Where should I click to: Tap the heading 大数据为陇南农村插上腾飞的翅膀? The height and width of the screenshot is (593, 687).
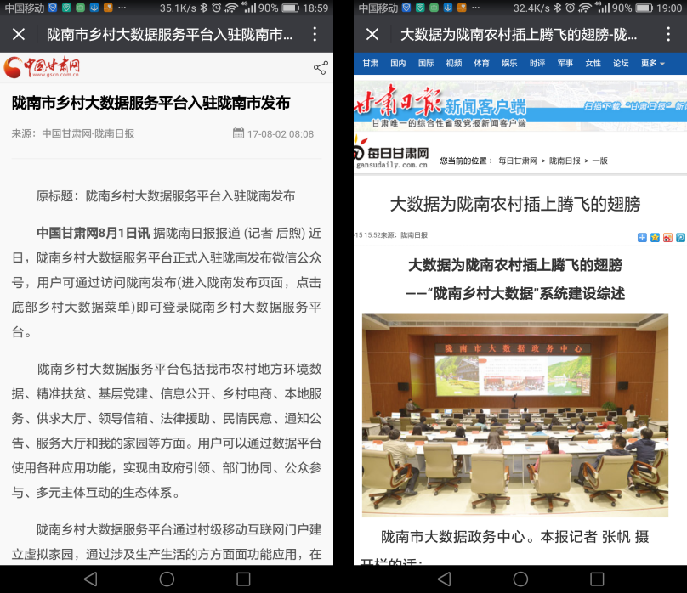515,204
